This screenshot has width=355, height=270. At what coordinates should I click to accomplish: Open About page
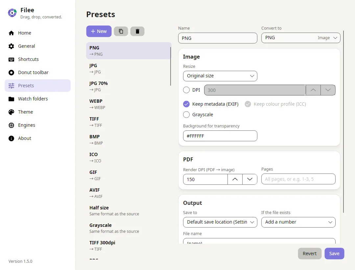click(x=37, y=138)
